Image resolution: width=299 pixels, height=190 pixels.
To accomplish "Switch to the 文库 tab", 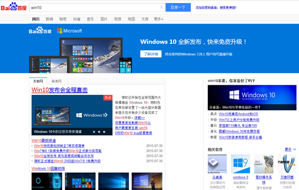I will tap(145, 19).
